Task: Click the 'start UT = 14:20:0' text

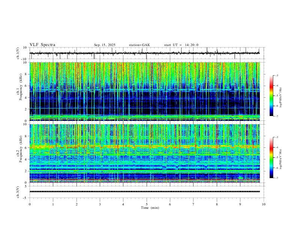Action: coord(181,45)
